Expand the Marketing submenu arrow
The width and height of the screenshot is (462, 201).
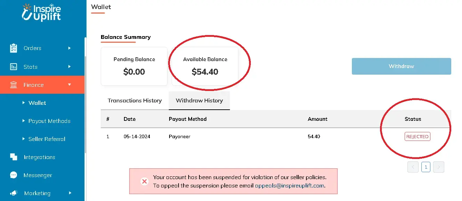pyautogui.click(x=69, y=193)
